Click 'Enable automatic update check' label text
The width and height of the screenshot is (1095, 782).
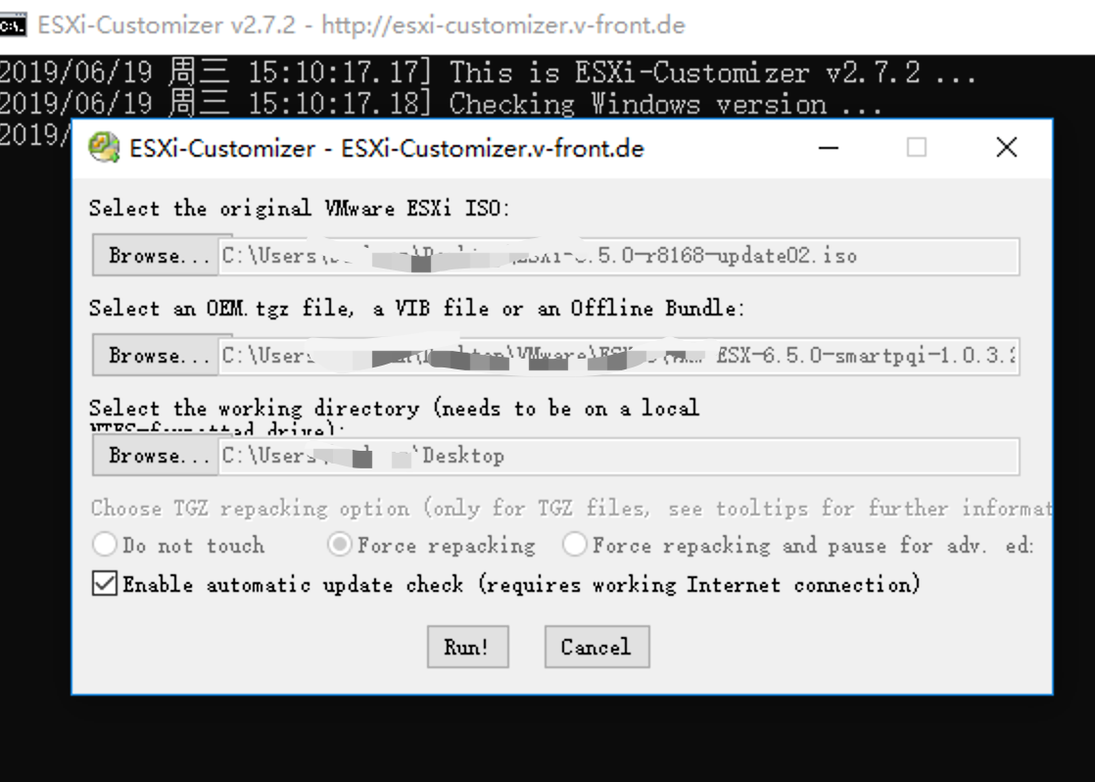tap(522, 584)
